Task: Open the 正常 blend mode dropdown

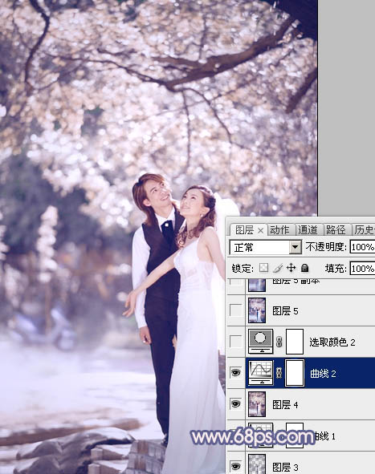Action: tap(295, 247)
